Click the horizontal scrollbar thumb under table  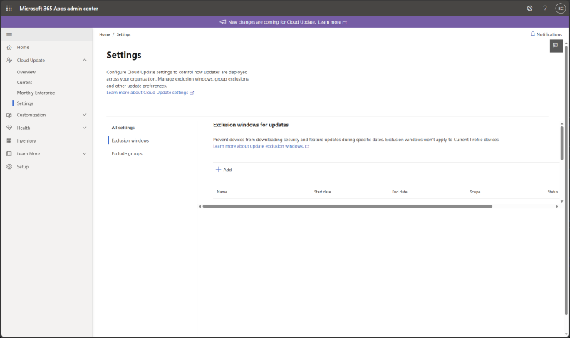point(348,206)
